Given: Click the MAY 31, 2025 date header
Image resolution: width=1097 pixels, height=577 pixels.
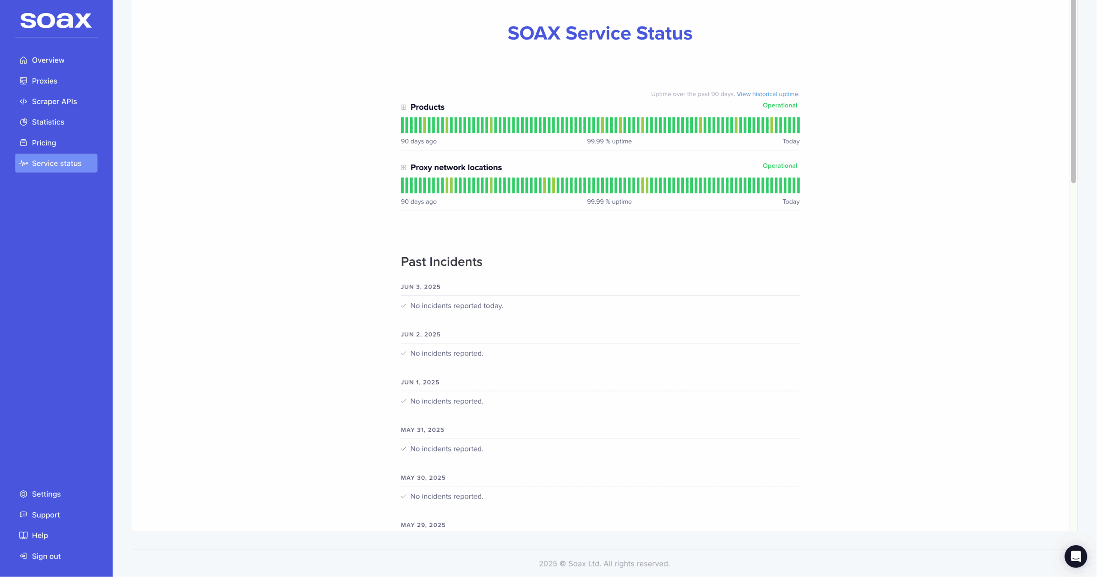Looking at the screenshot, I should click(423, 430).
